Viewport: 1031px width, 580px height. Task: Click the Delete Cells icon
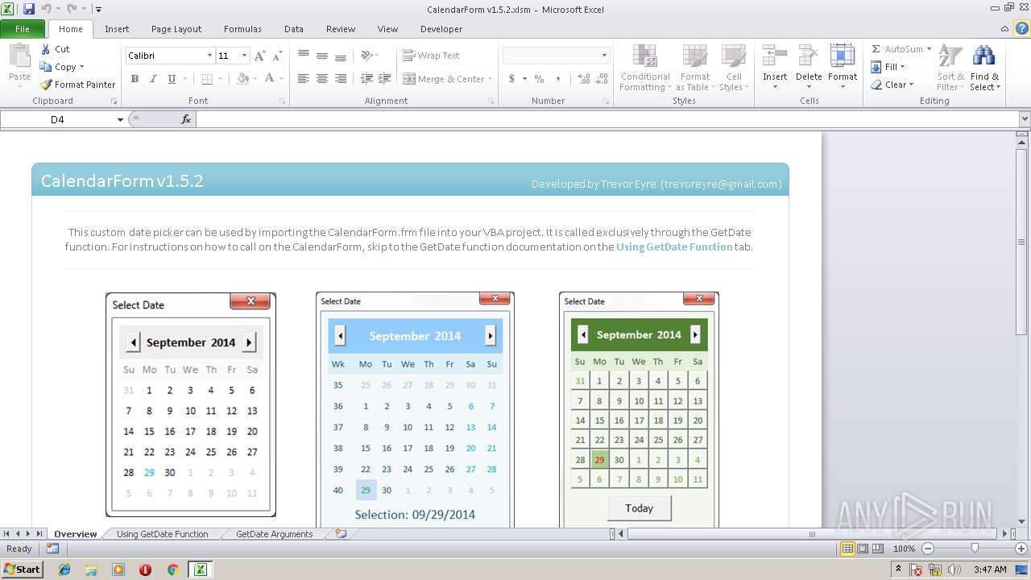coord(809,56)
